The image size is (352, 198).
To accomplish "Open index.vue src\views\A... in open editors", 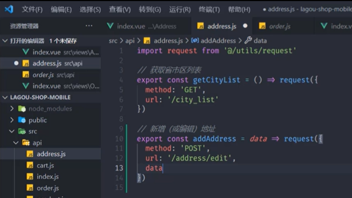I will [50, 52].
